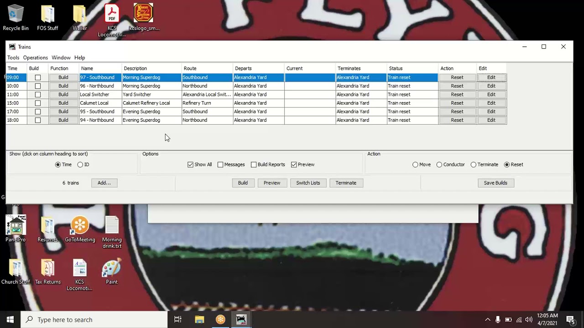Open the Wi-Fi network tray icon
The height and width of the screenshot is (328, 584).
pos(519,320)
